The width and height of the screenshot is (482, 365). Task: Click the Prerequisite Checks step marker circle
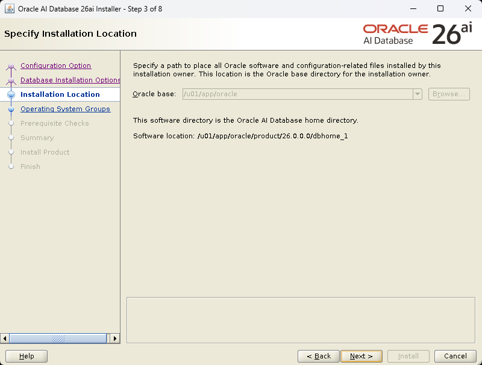click(11, 123)
